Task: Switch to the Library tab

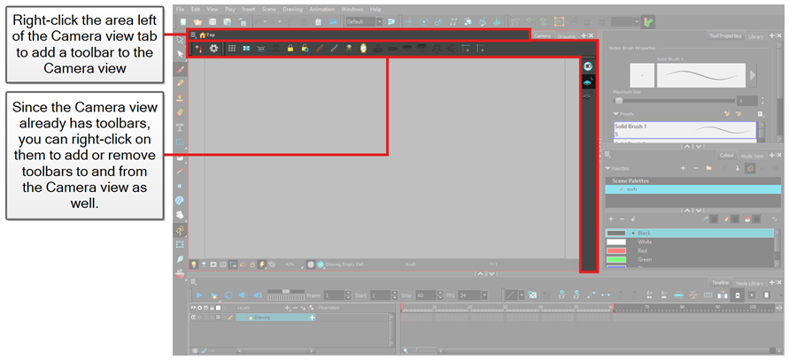Action: (755, 36)
